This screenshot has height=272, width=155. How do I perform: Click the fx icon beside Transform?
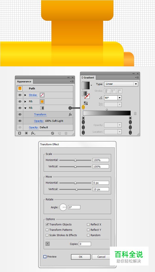pyautogui.click(x=70, y=114)
